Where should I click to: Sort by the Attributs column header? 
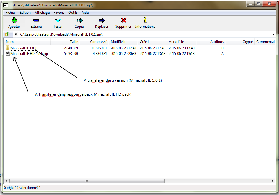[x=211, y=42]
